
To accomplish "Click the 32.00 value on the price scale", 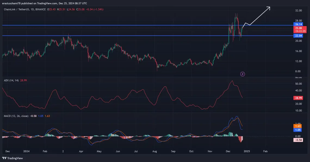I will (x=298, y=11).
